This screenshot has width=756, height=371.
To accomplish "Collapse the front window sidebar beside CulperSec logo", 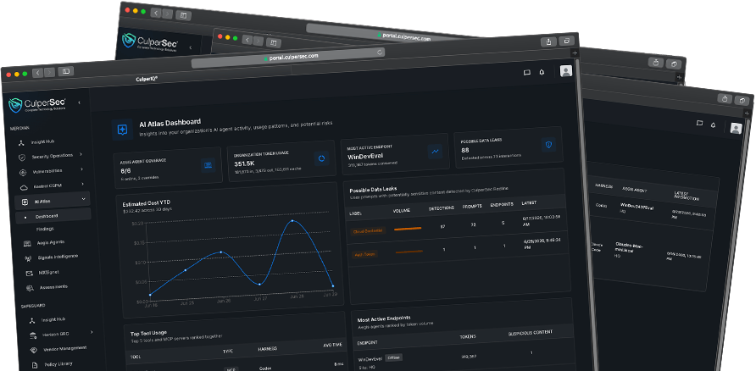I will tap(79, 102).
